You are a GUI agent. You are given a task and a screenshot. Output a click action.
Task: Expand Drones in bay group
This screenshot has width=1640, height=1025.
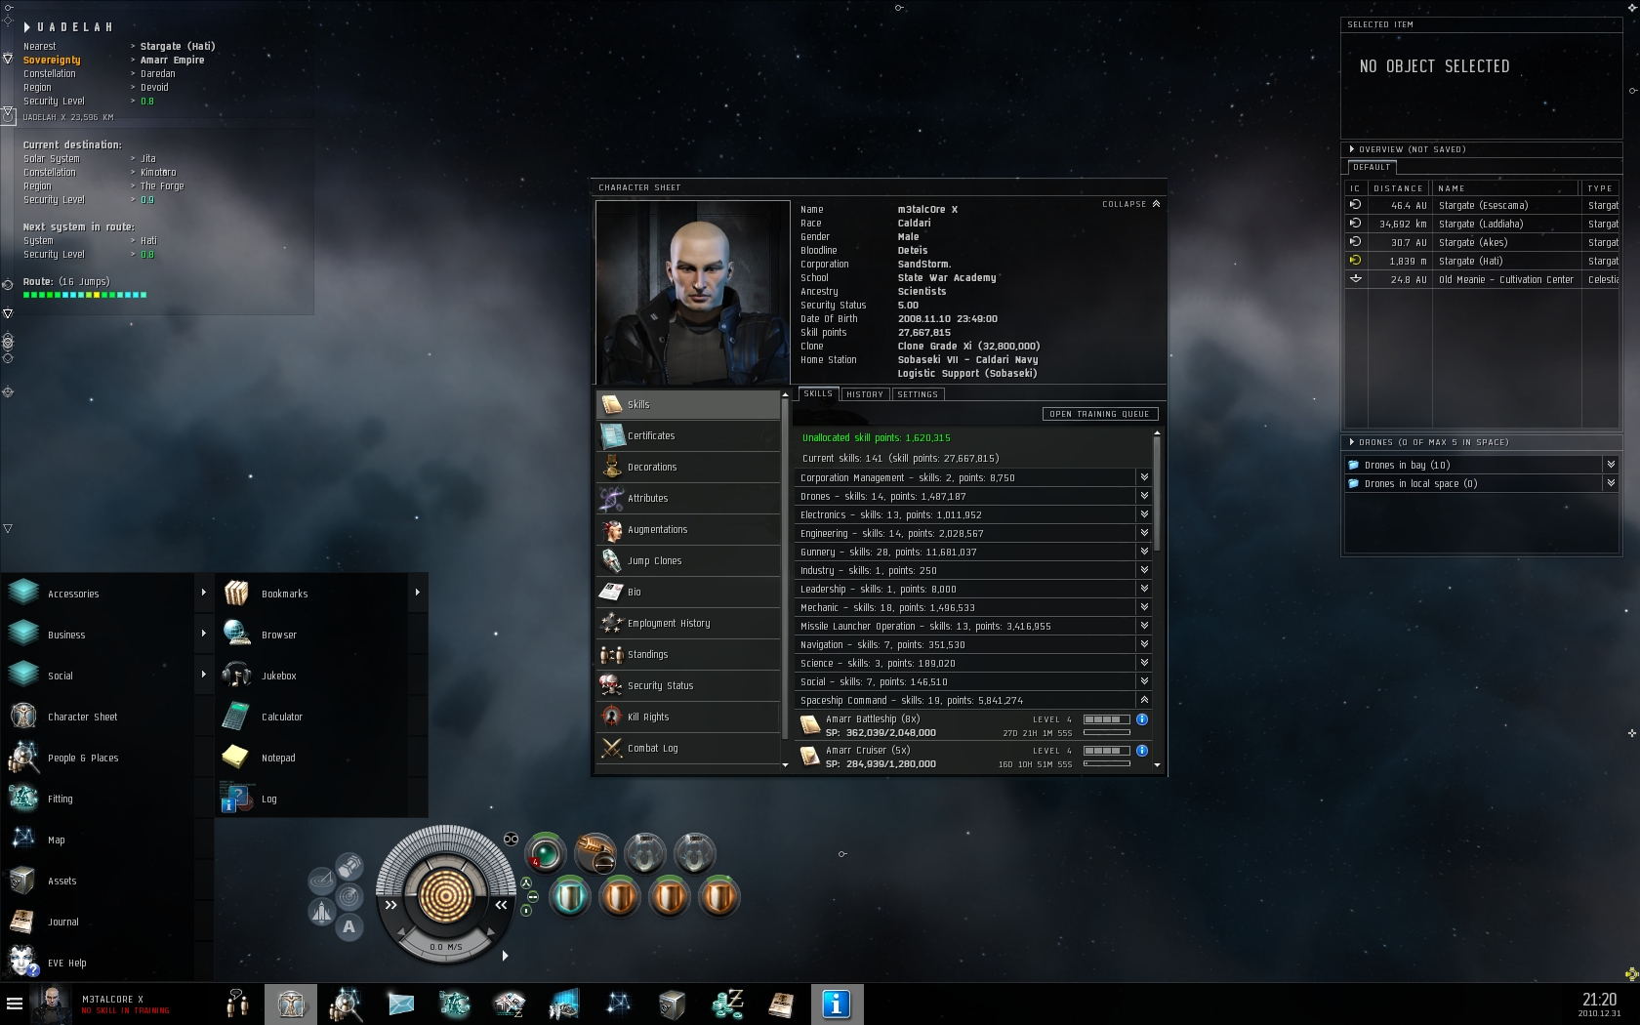[x=1611, y=465]
